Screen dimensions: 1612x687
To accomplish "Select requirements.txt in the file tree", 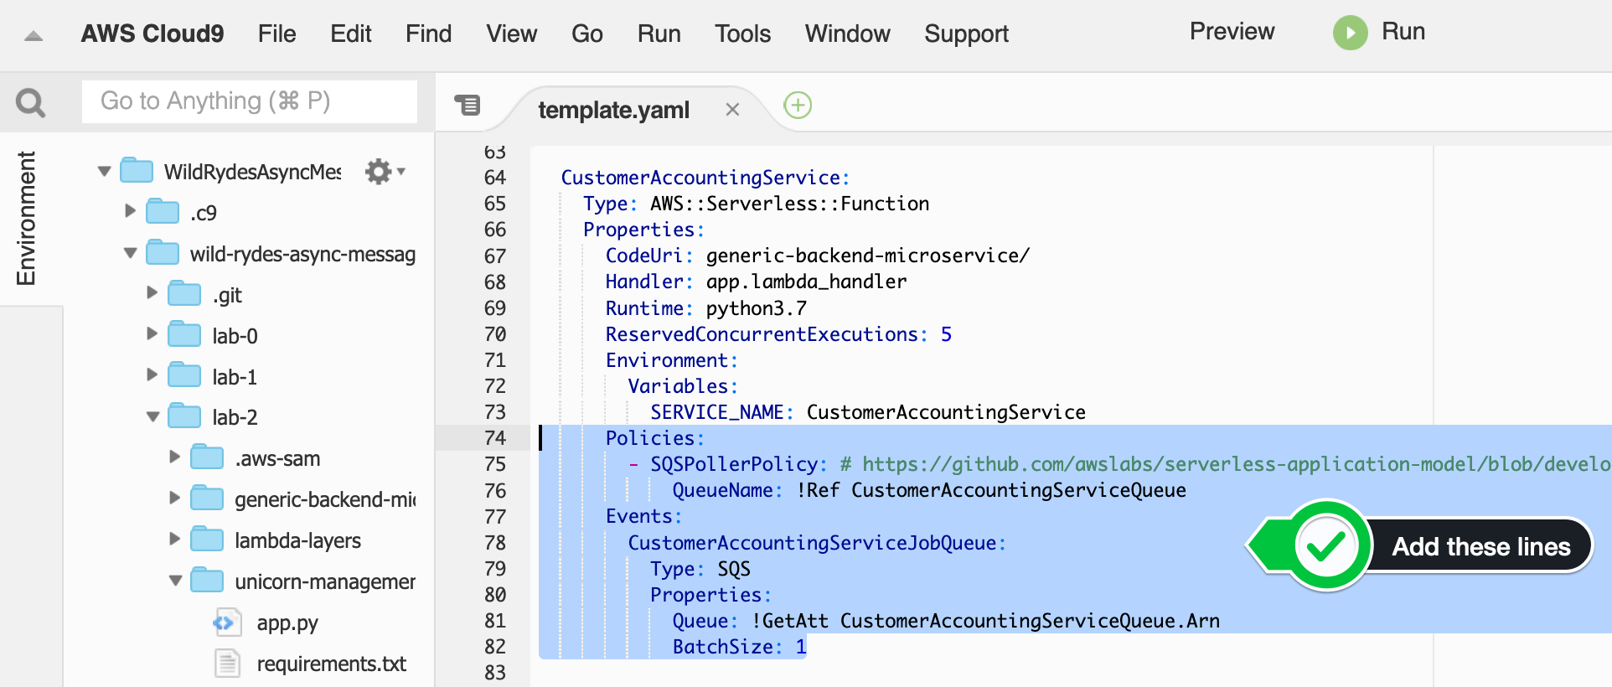I will [x=332, y=664].
